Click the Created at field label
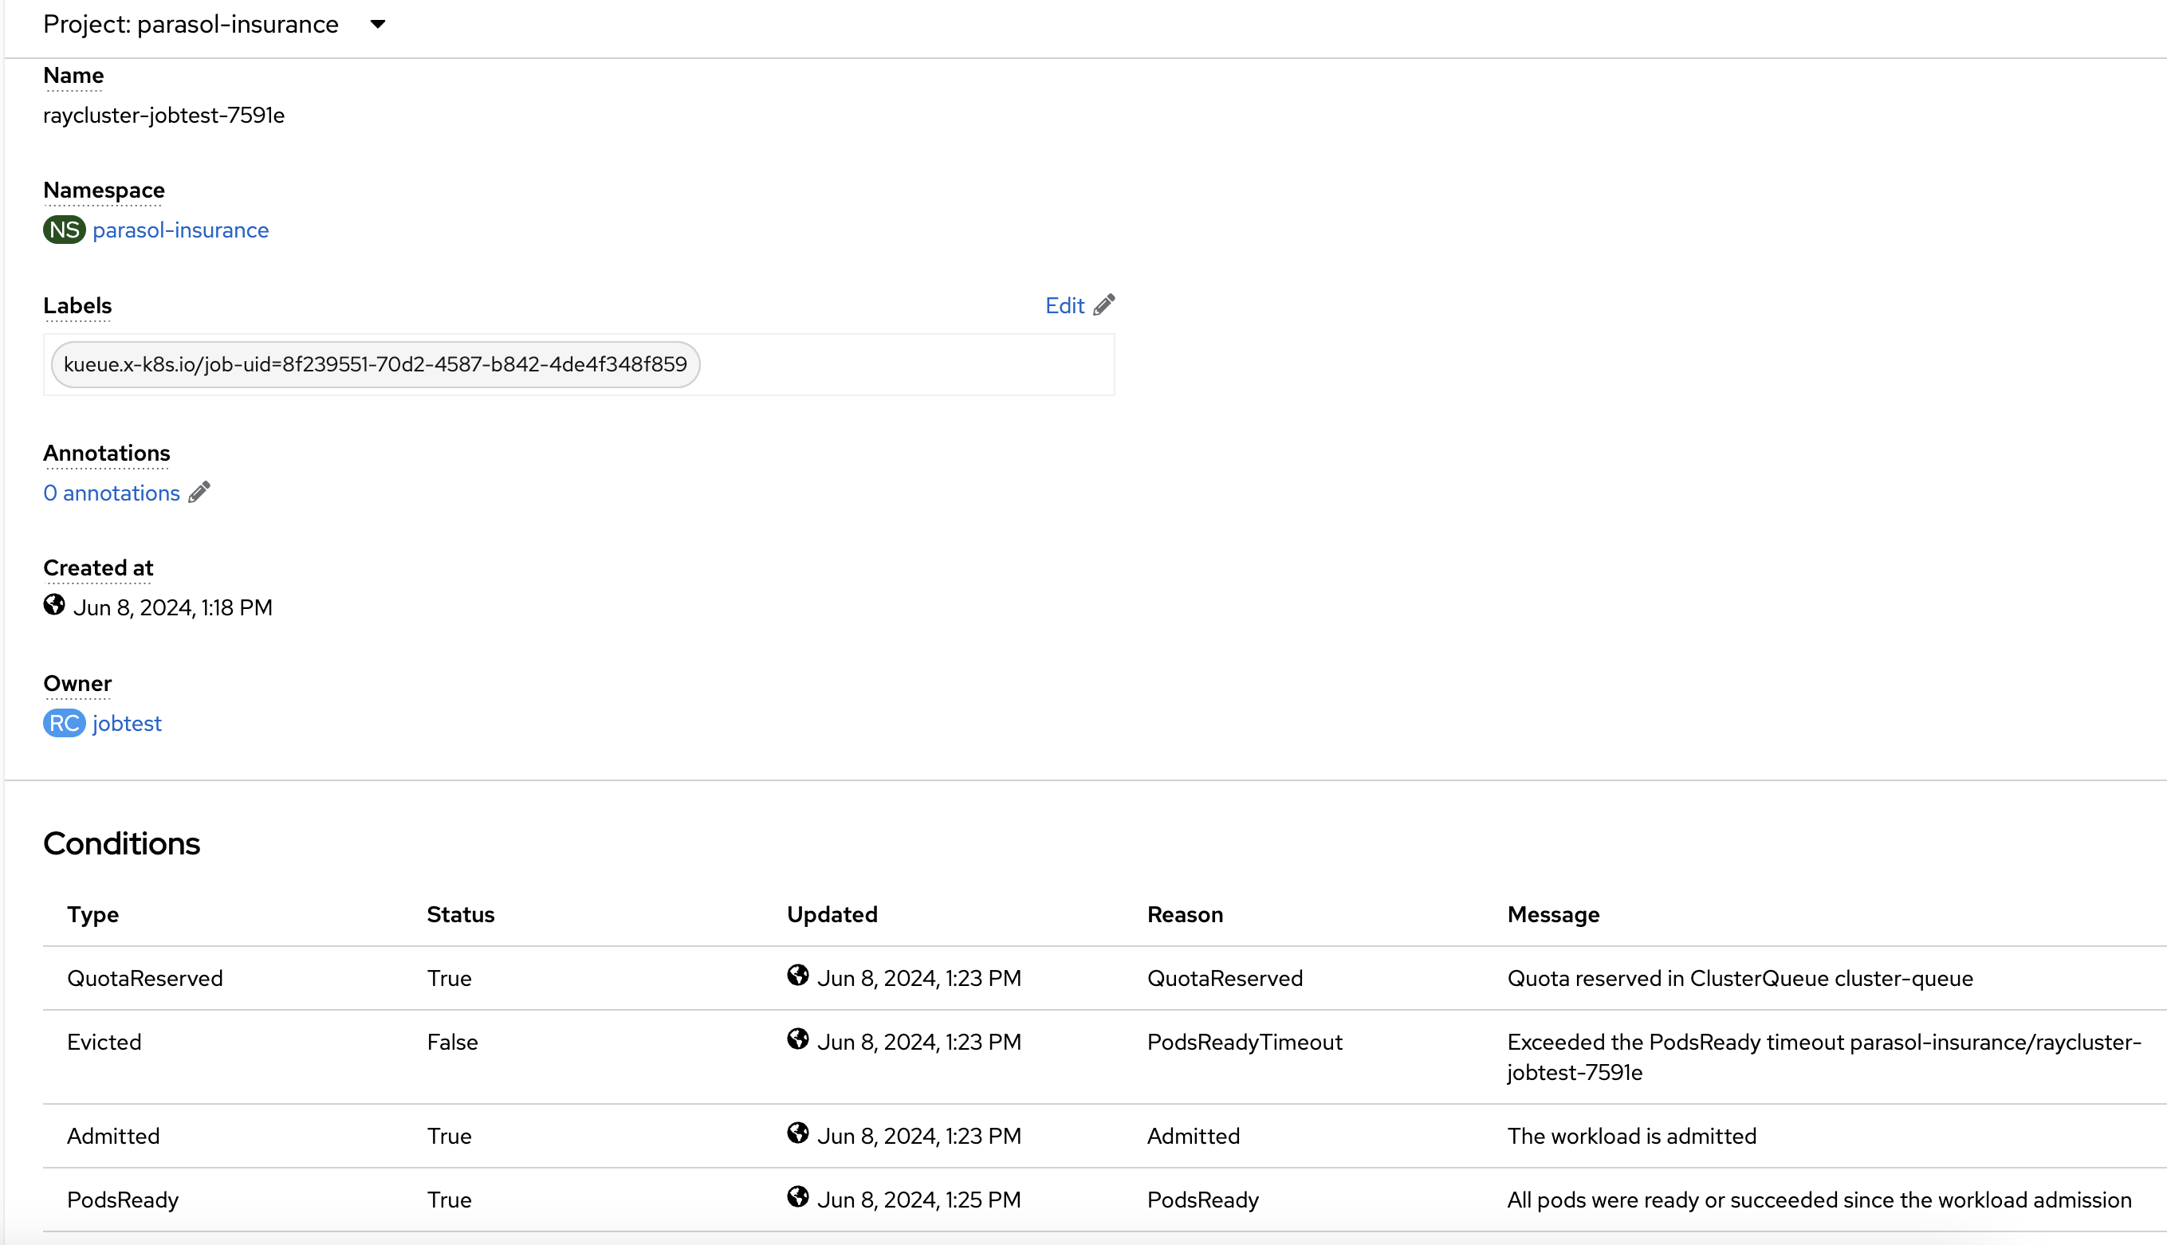This screenshot has height=1245, width=2167. [98, 568]
